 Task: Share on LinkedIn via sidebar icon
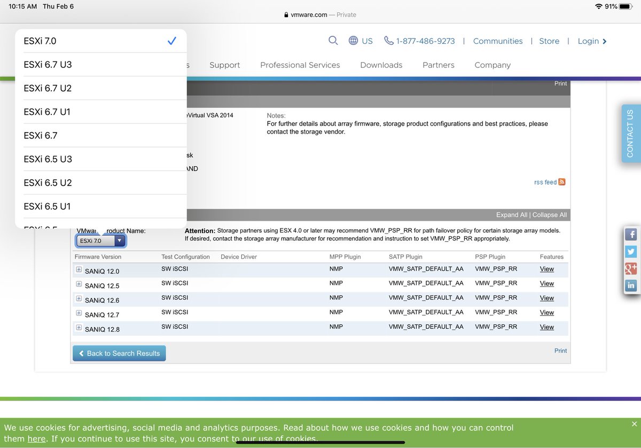(631, 285)
